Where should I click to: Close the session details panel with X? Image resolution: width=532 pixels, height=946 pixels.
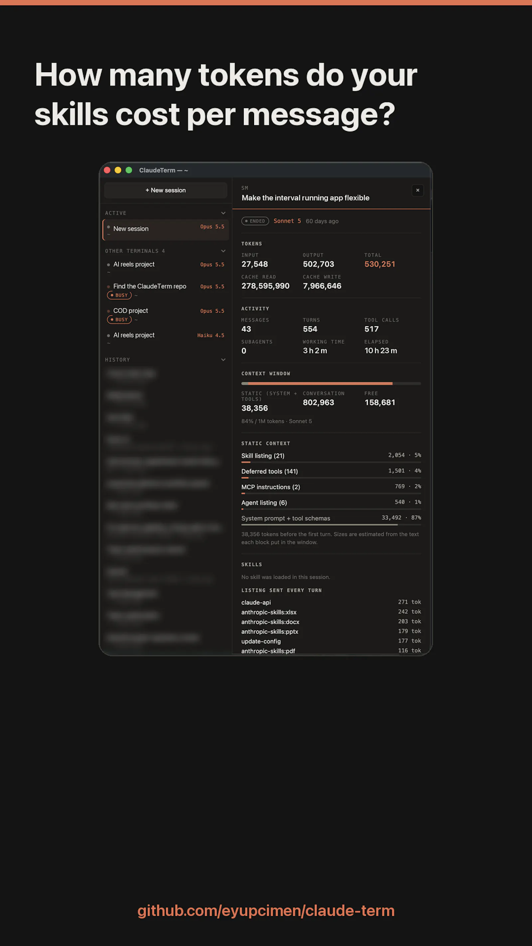point(417,190)
